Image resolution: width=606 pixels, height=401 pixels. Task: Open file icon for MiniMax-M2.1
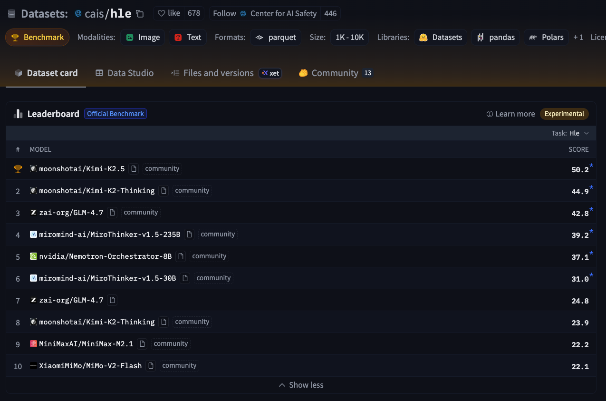142,343
